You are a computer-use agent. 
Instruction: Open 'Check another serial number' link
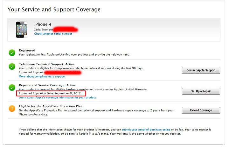click(53, 34)
